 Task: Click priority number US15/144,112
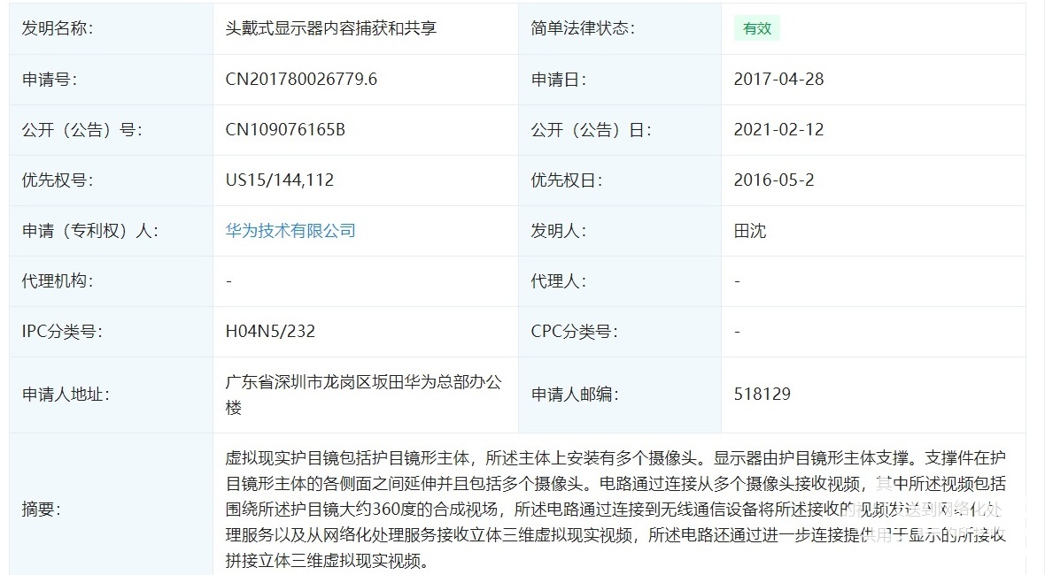280,180
